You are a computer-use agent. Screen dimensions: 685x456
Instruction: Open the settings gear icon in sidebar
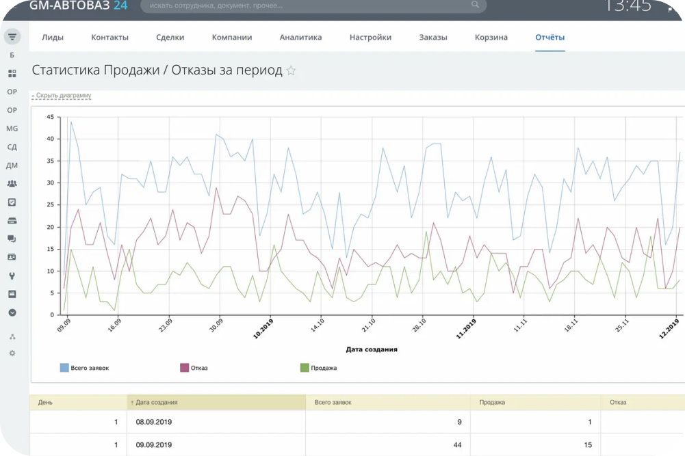coord(12,353)
